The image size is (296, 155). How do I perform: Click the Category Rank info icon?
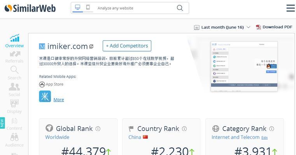click(271, 129)
